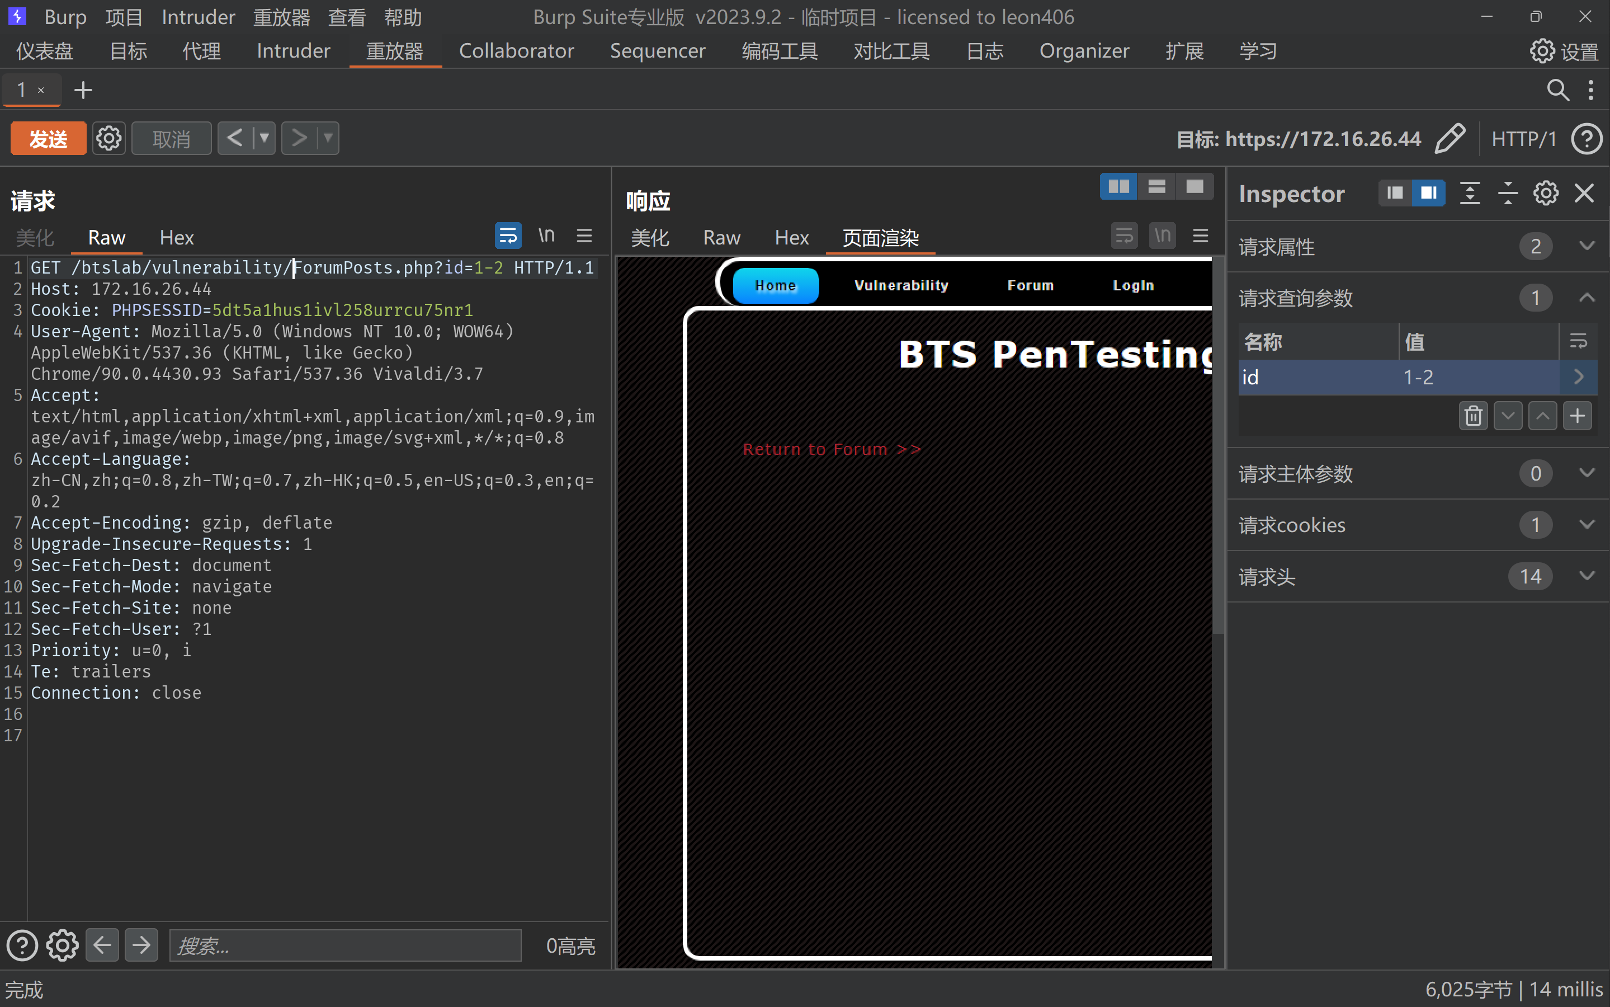1610x1007 pixels.
Task: Go to previous request in history
Action: tap(234, 139)
